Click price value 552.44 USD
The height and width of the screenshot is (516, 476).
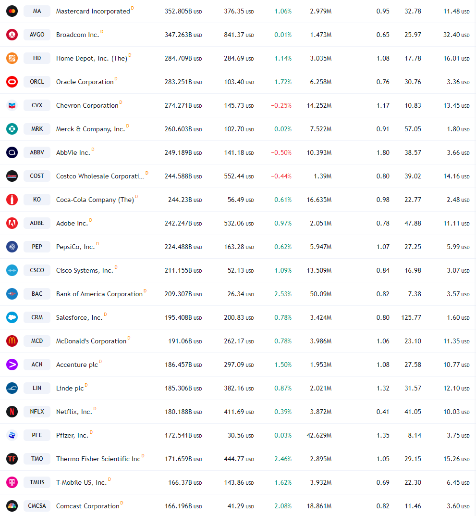(x=239, y=176)
